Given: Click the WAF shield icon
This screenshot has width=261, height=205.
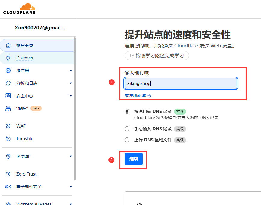Looking at the screenshot, I should 8,126.
